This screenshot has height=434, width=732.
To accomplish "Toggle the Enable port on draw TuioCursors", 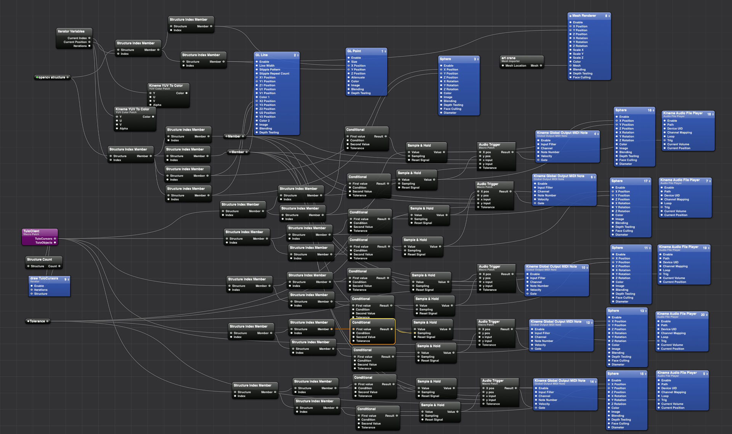I will [x=31, y=286].
